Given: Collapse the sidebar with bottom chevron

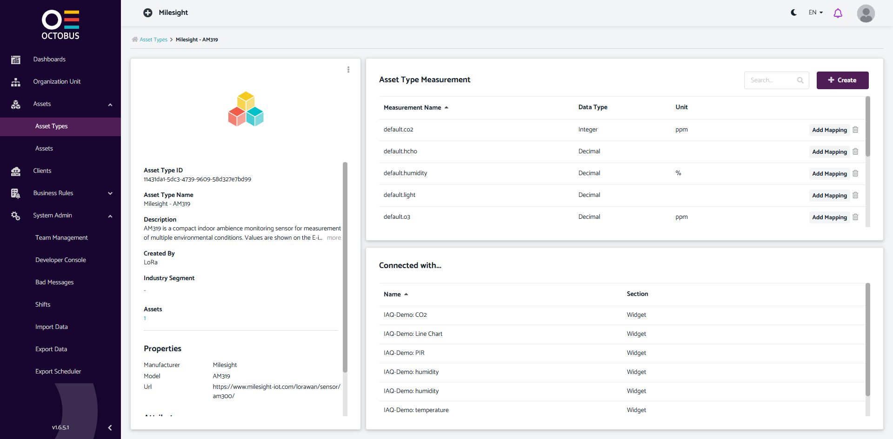Looking at the screenshot, I should 110,428.
